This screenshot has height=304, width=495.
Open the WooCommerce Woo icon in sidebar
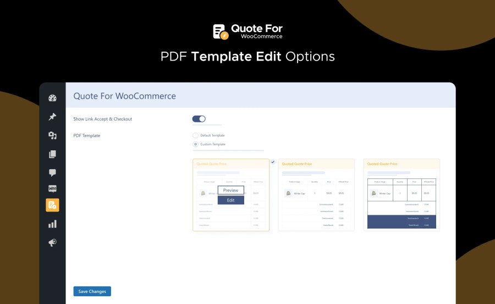pyautogui.click(x=52, y=189)
